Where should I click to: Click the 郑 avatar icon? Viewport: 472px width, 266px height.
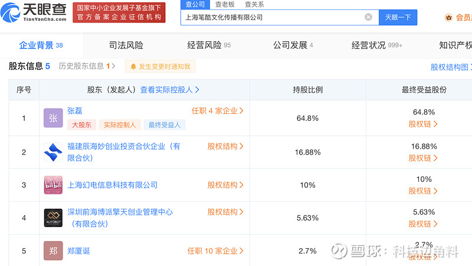53,251
